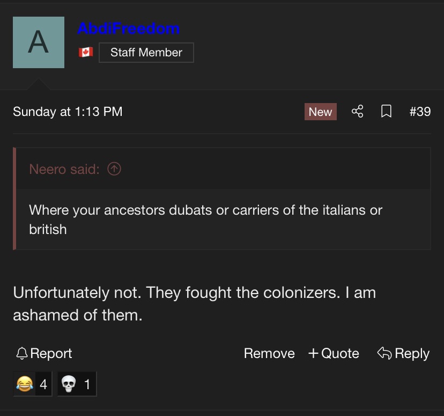Click the skull emoji reaction
Viewport: 444px width, 416px height.
pos(77,384)
